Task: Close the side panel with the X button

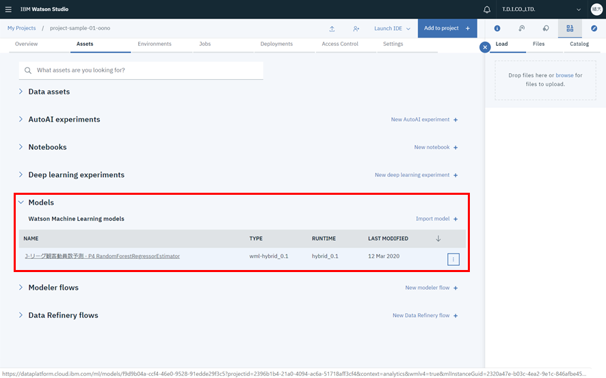Action: pos(485,47)
